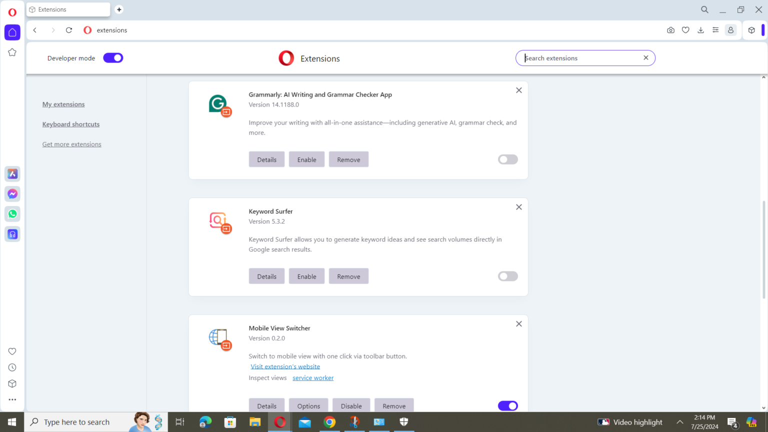The height and width of the screenshot is (432, 768).
Task: Open Easy setup panel
Action: 715,30
